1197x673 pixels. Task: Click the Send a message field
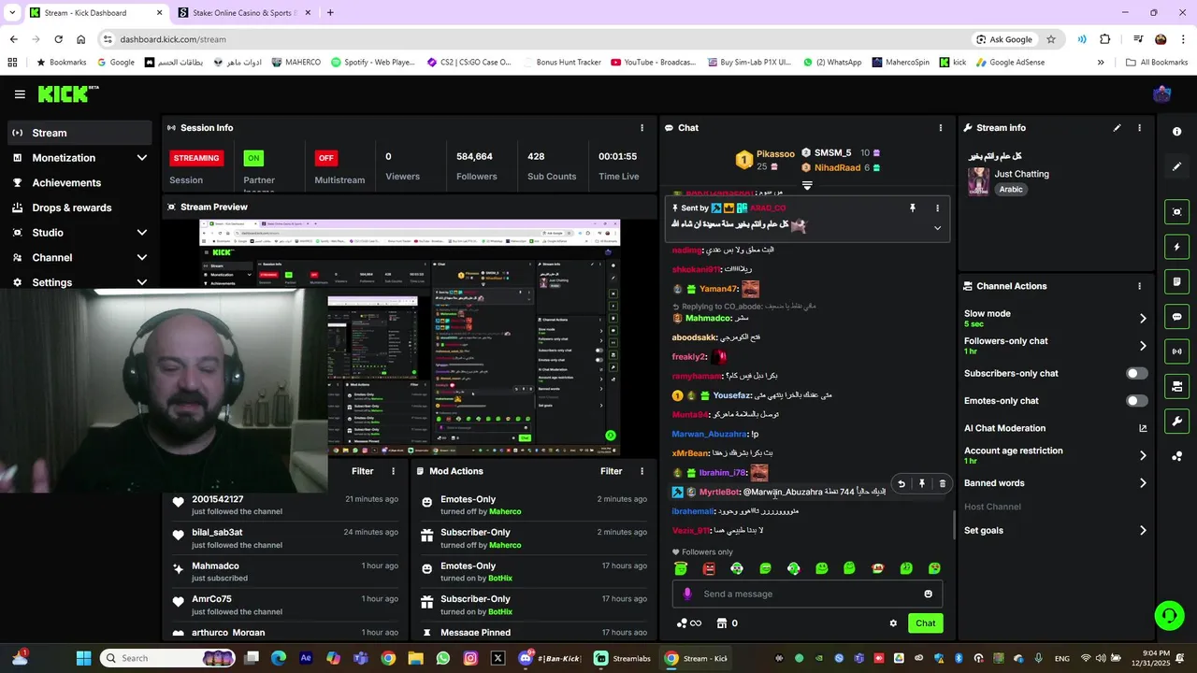tap(807, 594)
